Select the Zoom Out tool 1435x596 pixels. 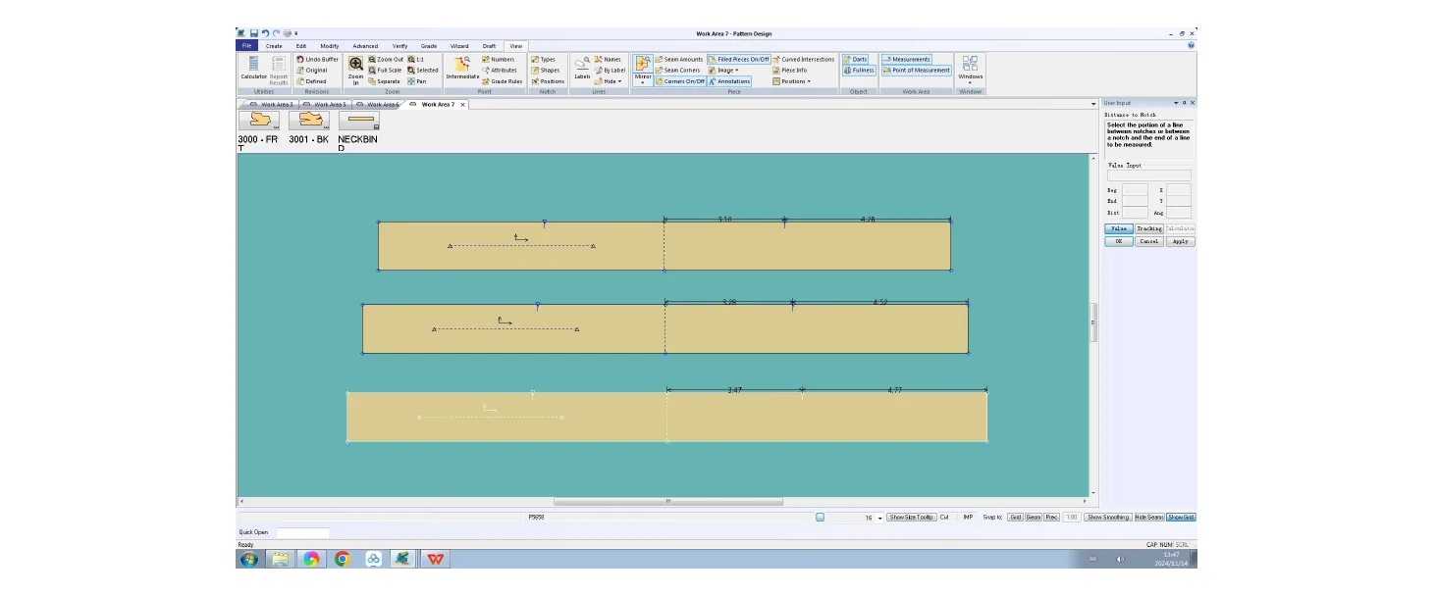click(386, 60)
